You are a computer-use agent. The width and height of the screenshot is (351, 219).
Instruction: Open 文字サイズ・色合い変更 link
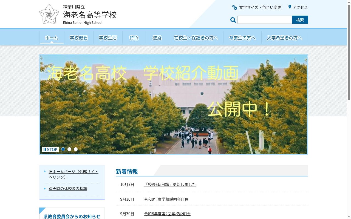click(x=260, y=7)
